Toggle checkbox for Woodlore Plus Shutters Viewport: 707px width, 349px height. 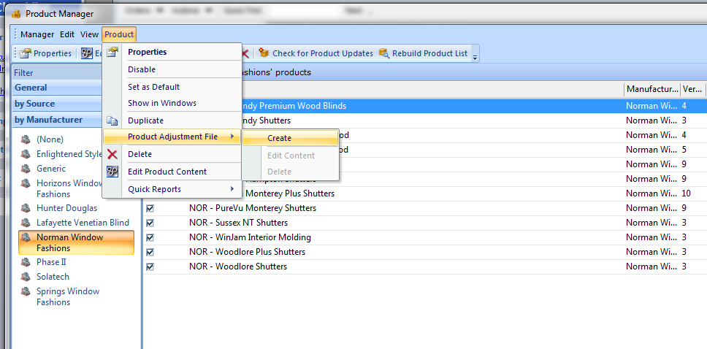click(150, 252)
